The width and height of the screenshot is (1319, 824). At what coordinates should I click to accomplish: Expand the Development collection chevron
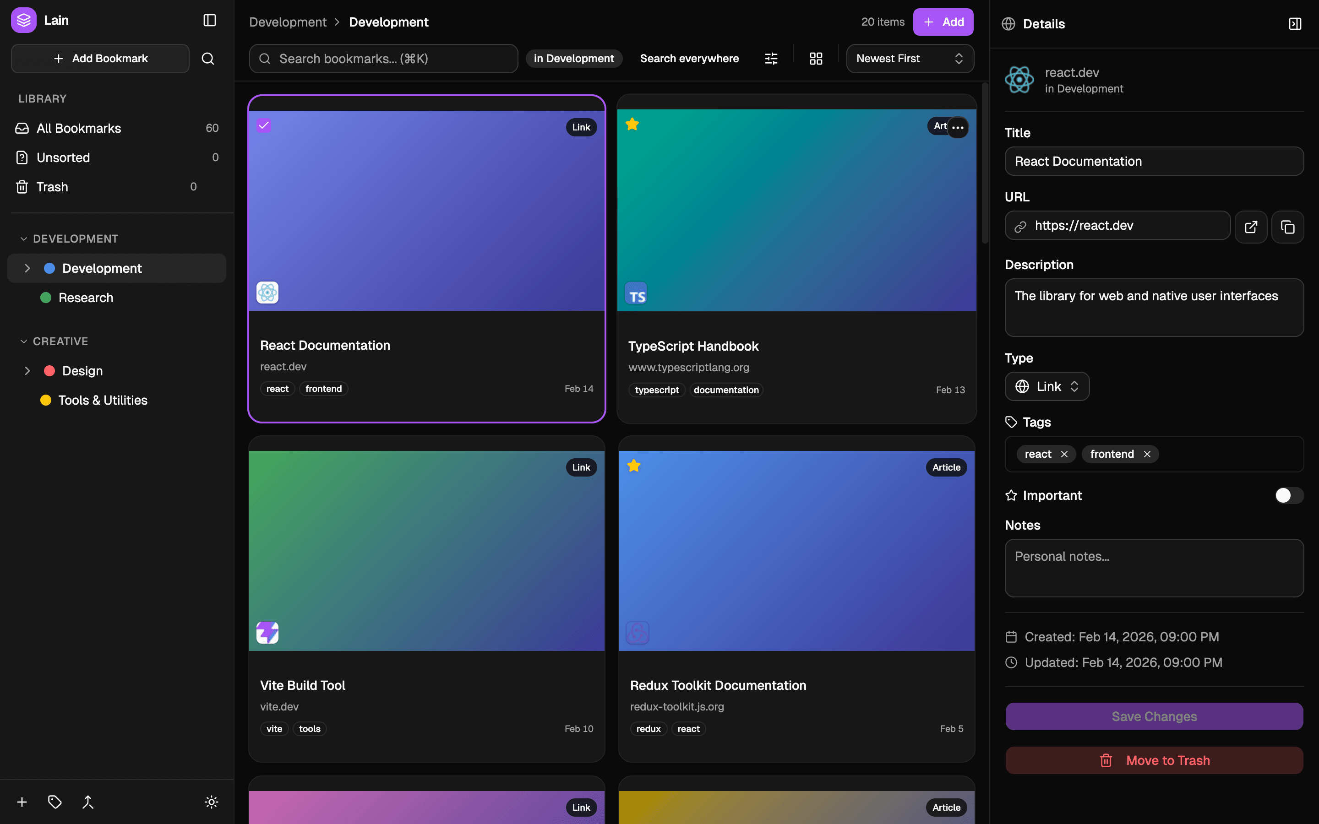tap(27, 268)
